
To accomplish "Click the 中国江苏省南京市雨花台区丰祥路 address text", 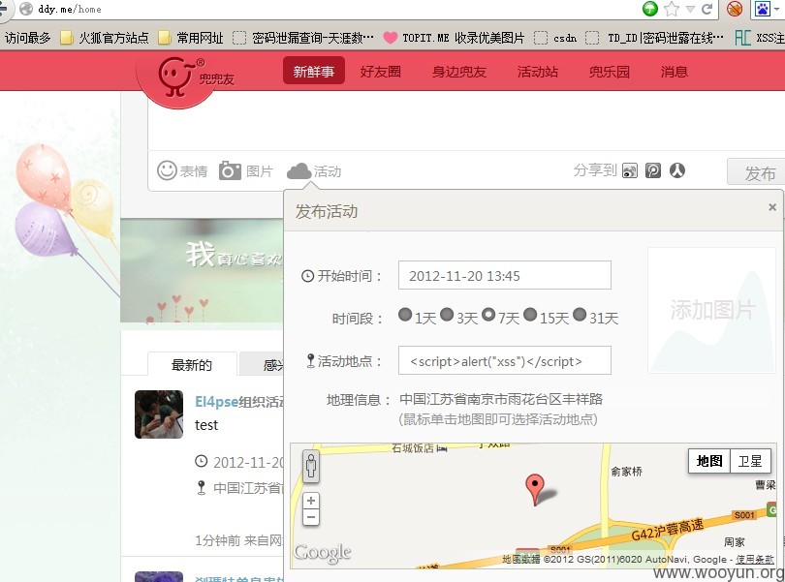I will (501, 399).
